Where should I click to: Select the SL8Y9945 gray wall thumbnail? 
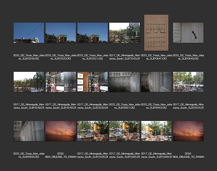(x=29, y=131)
